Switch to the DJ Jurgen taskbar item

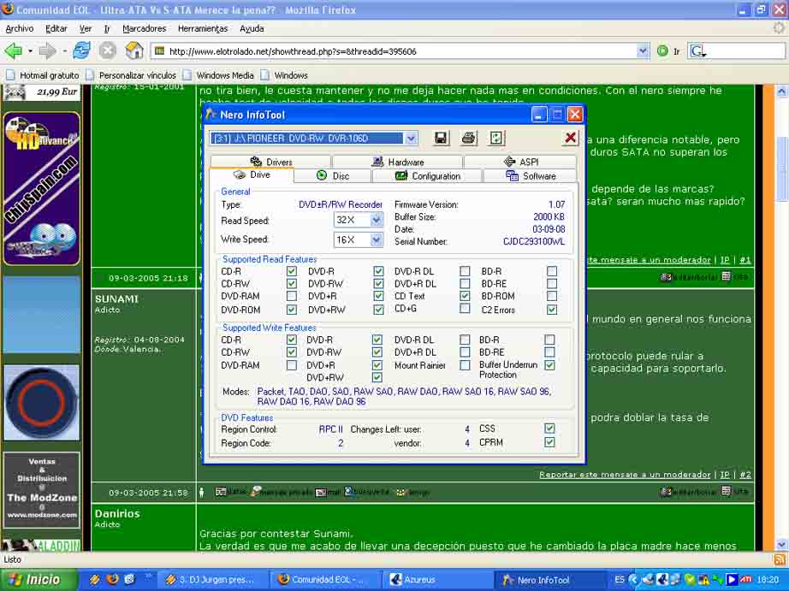tap(214, 579)
